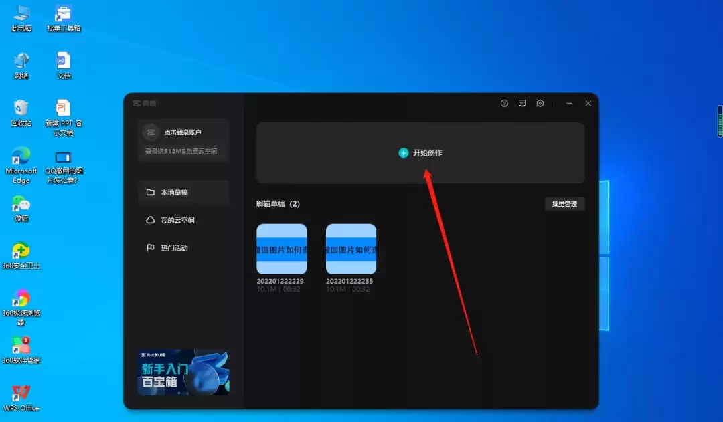Click the folder icon beside 本地草稿

[x=151, y=192]
